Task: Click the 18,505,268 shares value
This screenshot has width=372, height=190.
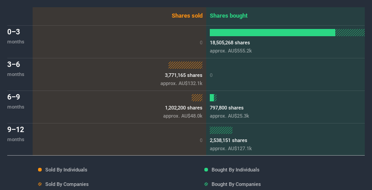Action: (230, 43)
